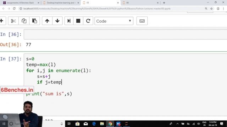Run the current cell
The height and width of the screenshot is (127, 227).
(x=69, y=21)
